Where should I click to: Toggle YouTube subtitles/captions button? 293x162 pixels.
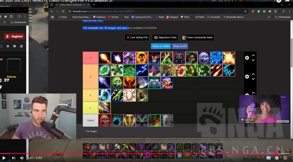[x=268, y=158]
